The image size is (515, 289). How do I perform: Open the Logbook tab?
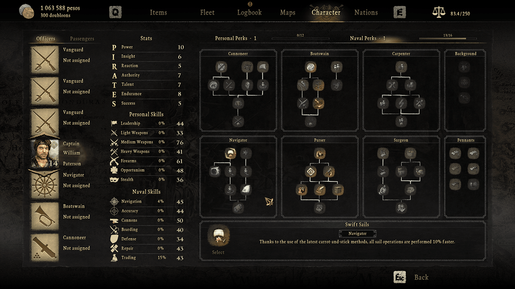point(249,13)
